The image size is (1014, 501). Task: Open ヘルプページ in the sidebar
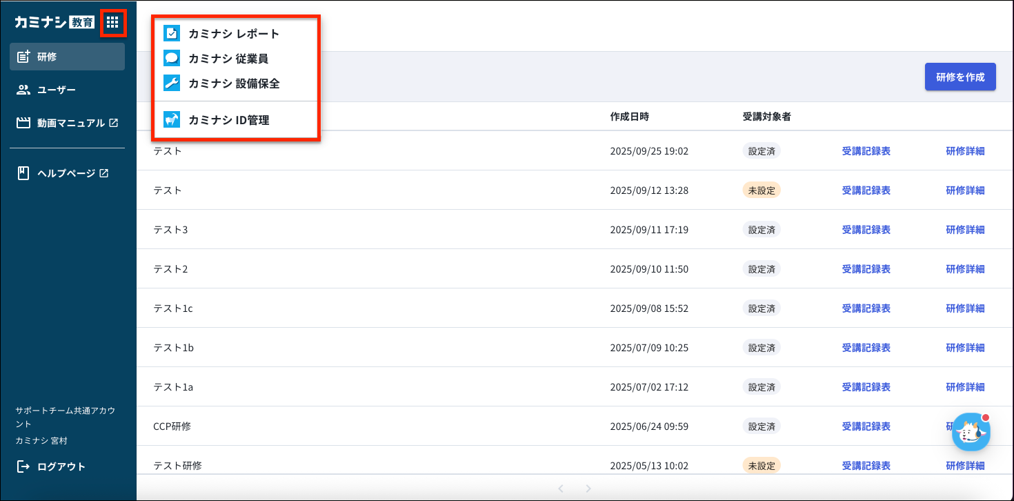(67, 173)
